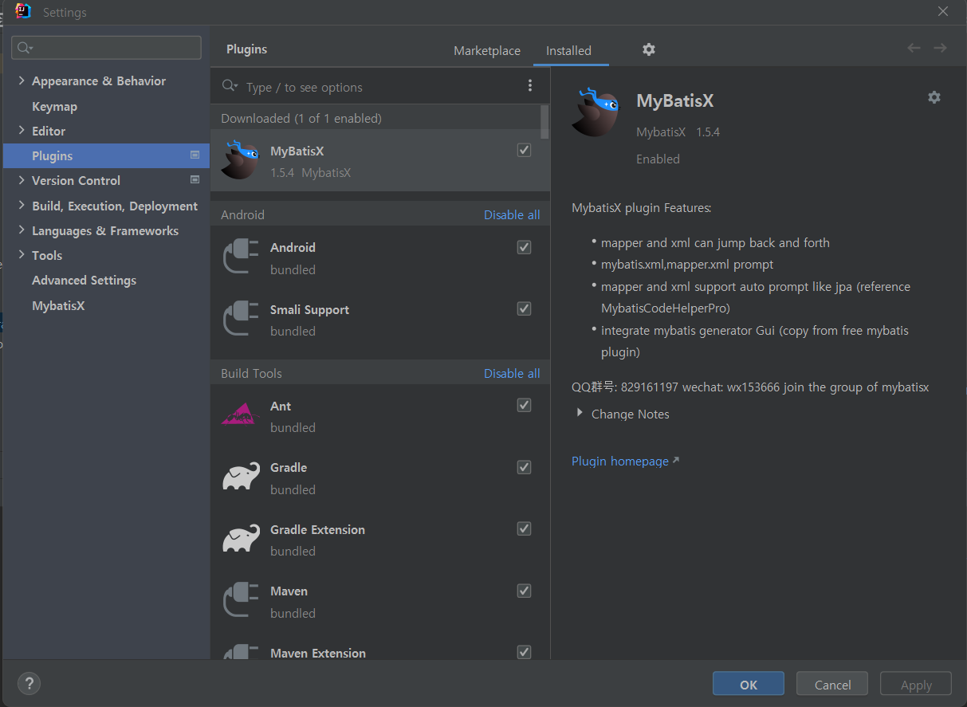Click the Android plugin plug icon

(x=241, y=257)
